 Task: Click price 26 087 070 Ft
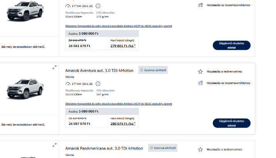(79, 124)
